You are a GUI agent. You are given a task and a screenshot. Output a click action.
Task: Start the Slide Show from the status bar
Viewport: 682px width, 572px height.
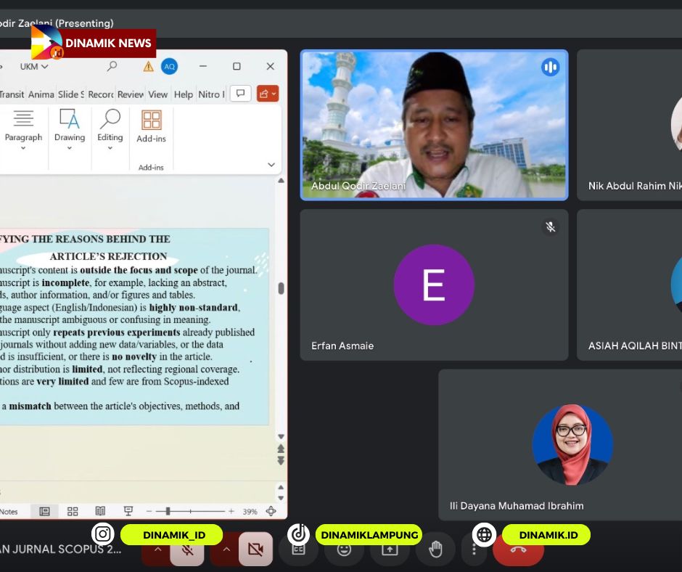[x=128, y=511]
